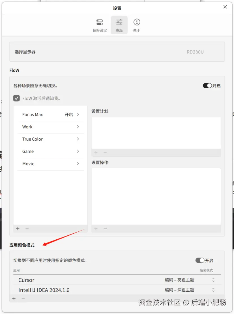234x314 pixels.
Task: Uncheck FloW 激活后通知我 checkbox
Action: pyautogui.click(x=16, y=98)
